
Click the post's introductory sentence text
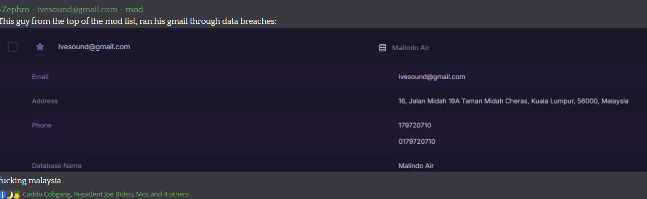[x=138, y=21]
